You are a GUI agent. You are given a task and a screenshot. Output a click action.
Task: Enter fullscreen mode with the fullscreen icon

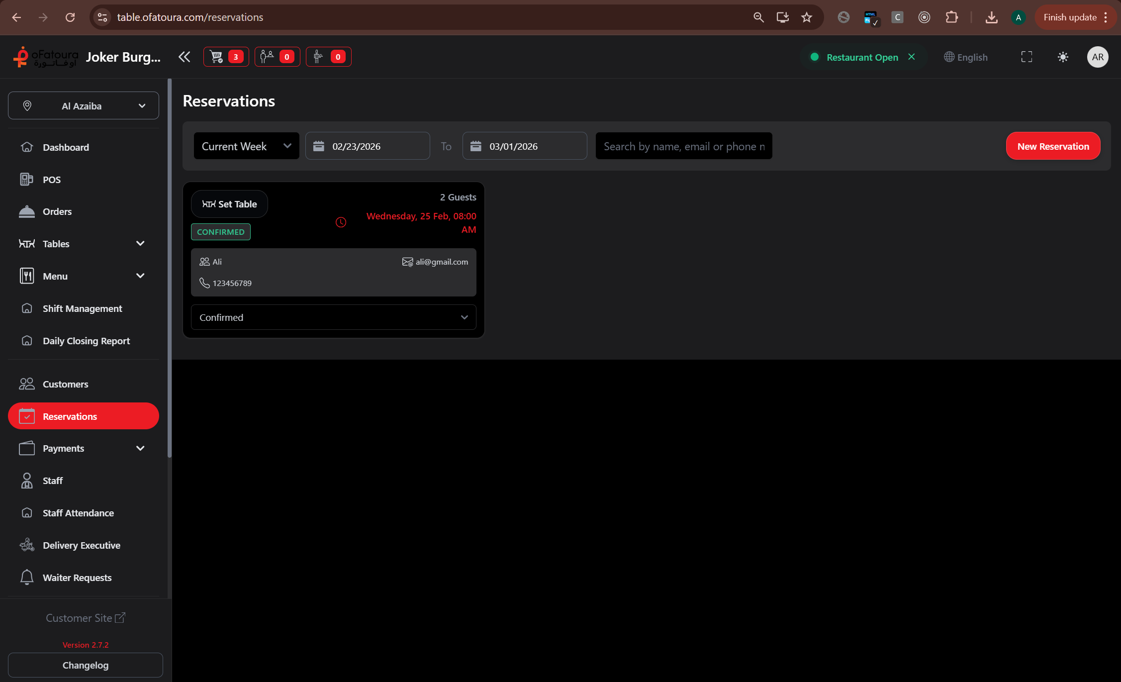[x=1027, y=57]
